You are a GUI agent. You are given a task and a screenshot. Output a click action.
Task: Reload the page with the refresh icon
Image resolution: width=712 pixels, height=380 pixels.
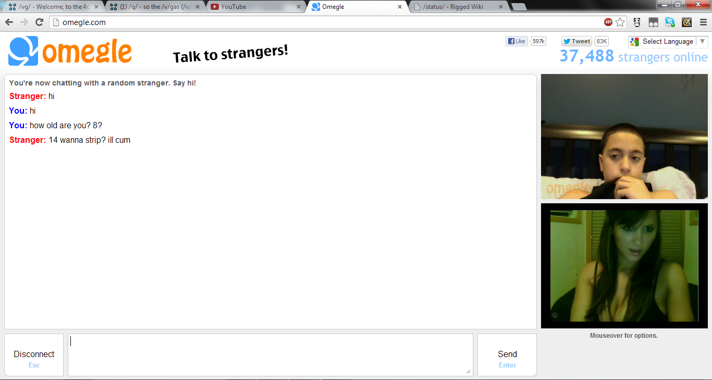coord(39,22)
